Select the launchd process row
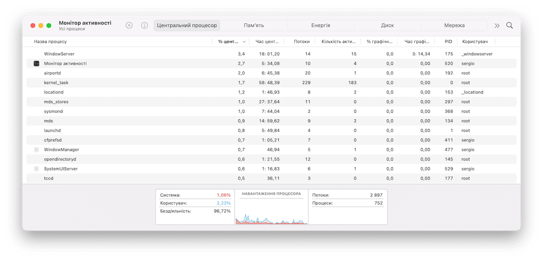Image resolution: width=543 pixels, height=260 pixels. 271,130
